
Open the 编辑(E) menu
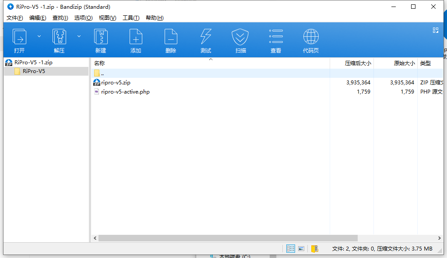coord(38,18)
